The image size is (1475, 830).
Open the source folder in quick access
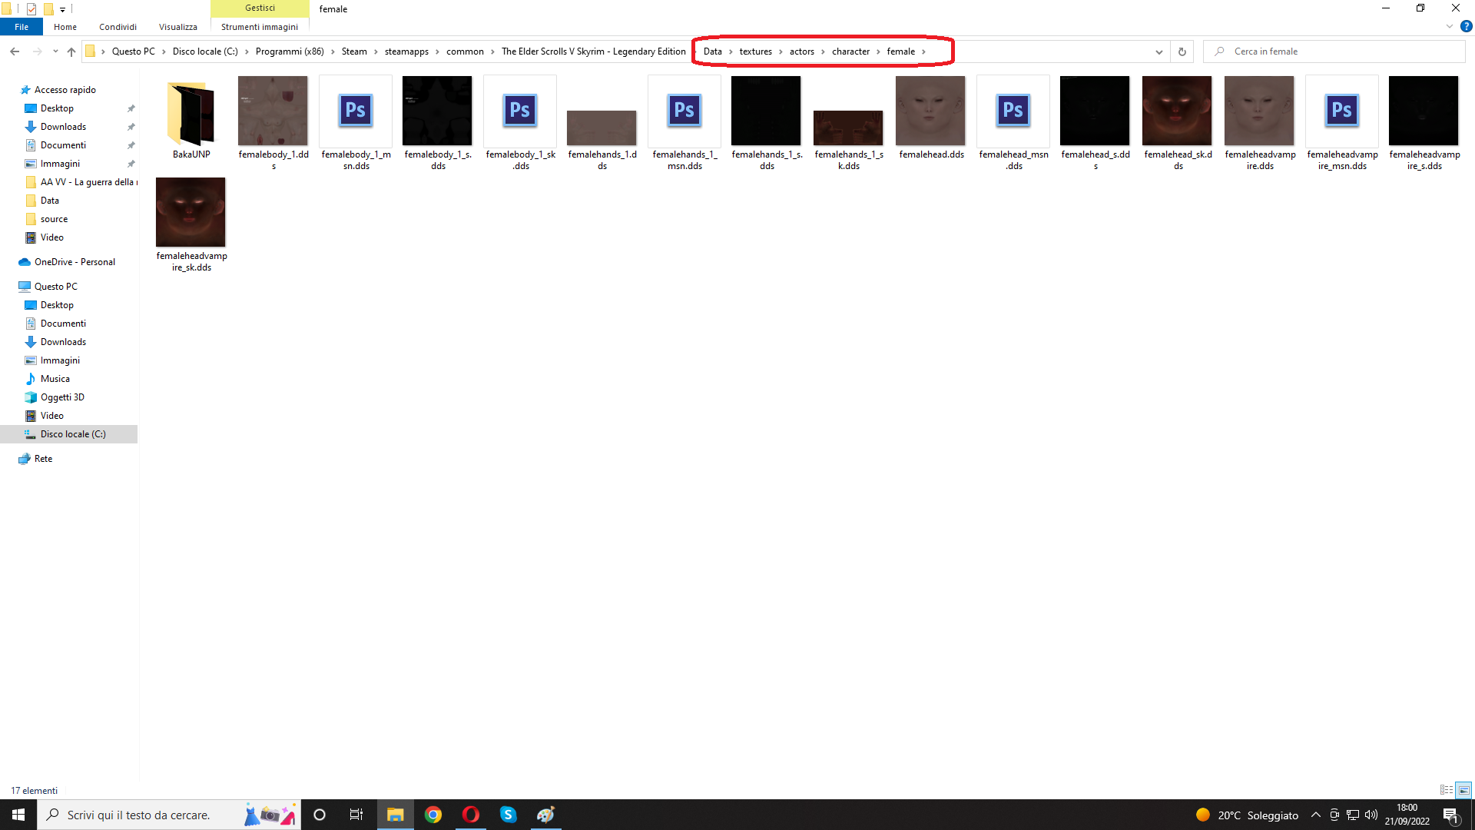[54, 219]
